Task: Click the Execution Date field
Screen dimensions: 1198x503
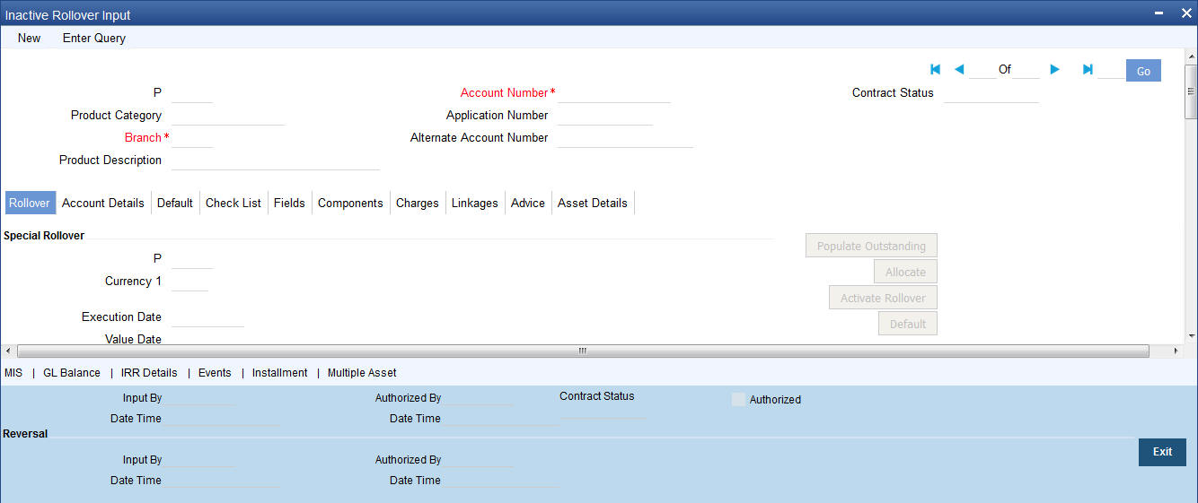Action: tap(207, 317)
